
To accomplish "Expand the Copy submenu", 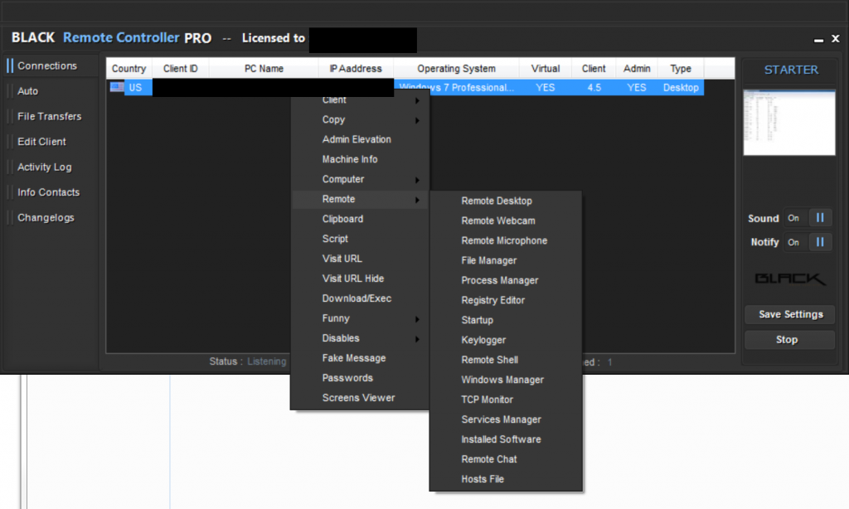I will 360,119.
